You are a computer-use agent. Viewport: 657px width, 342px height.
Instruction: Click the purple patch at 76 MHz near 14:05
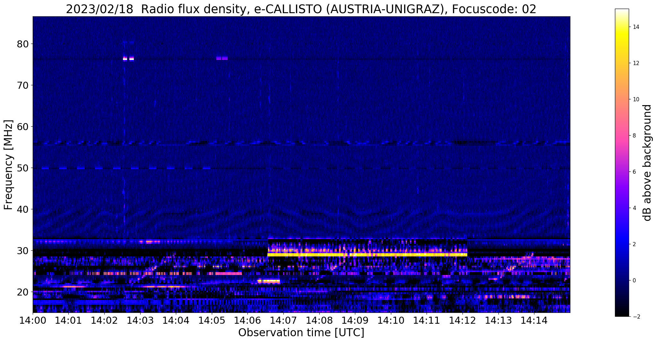[222, 58]
